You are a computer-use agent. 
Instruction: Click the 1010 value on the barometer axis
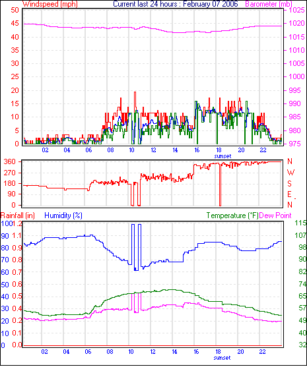pos(296,50)
